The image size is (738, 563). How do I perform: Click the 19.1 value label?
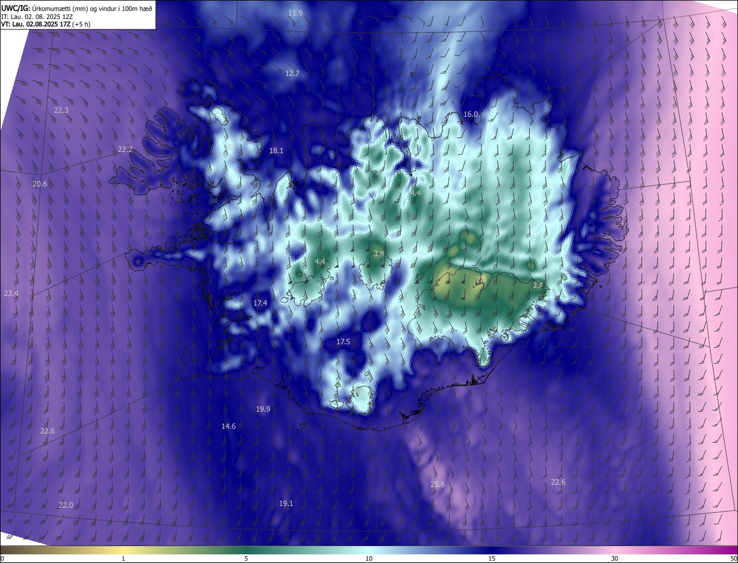286,503
